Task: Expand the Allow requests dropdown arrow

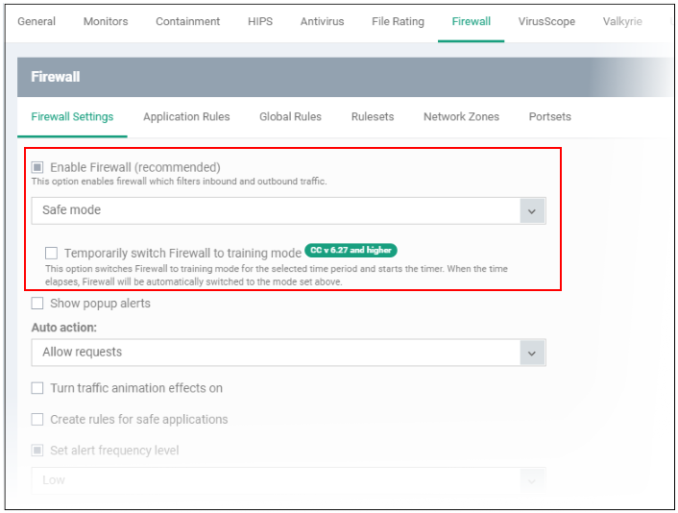Action: click(x=532, y=353)
